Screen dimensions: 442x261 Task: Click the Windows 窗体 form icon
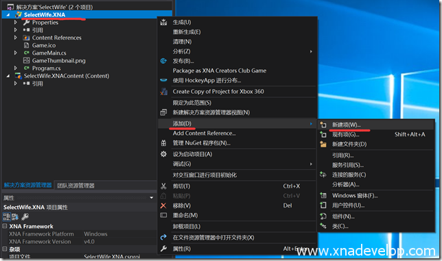323,195
